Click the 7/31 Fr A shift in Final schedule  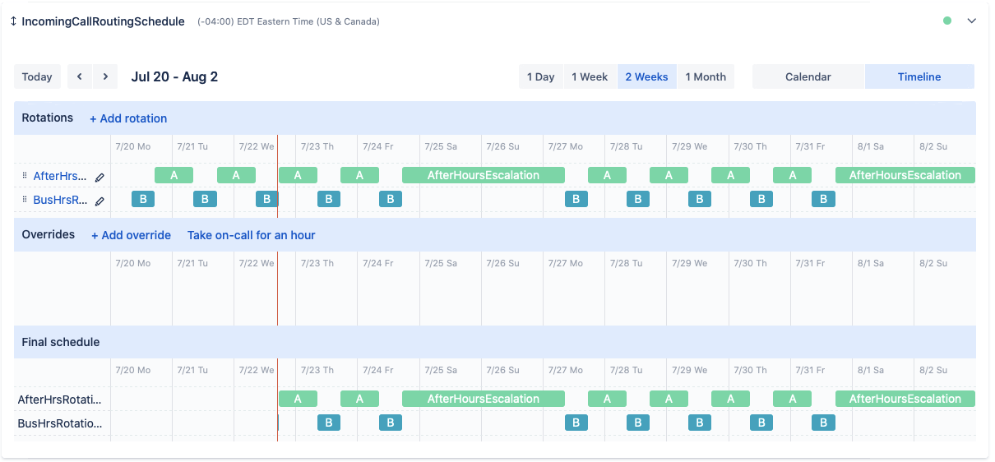[x=792, y=399]
